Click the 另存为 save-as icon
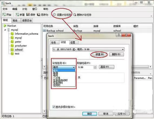 39,15
